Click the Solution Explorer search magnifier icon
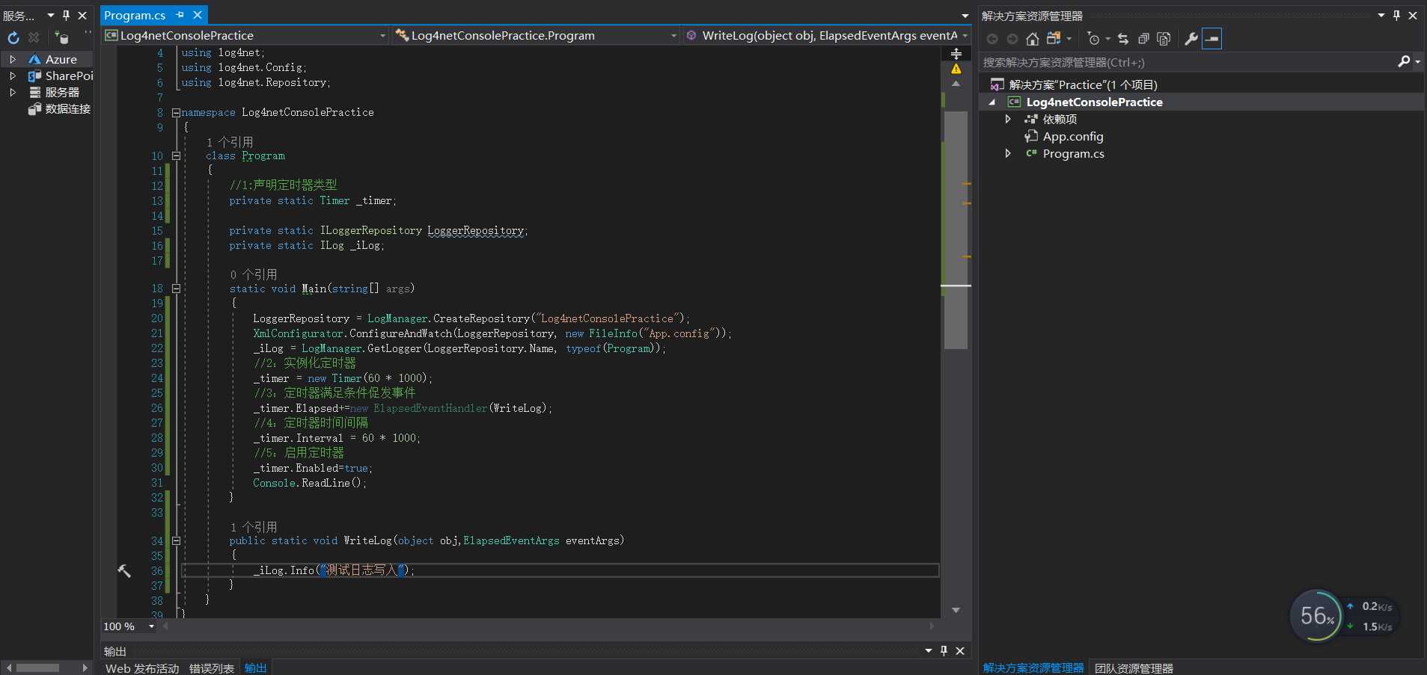Viewport: 1427px width, 675px height. point(1403,62)
